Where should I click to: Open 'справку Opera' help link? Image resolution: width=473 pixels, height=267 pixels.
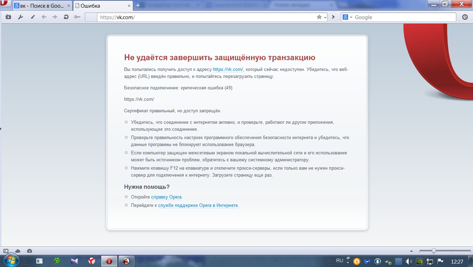pyautogui.click(x=166, y=197)
